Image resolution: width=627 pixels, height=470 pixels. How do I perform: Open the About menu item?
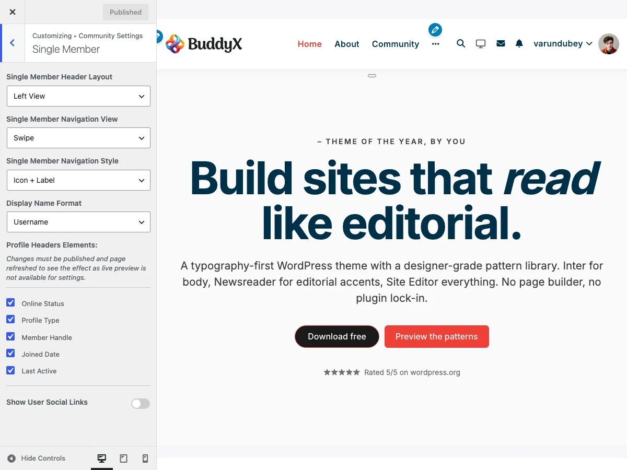pos(347,44)
